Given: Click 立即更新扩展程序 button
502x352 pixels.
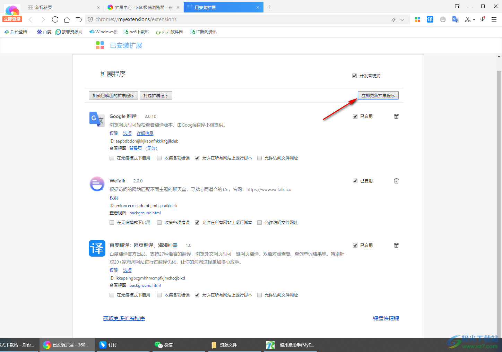Looking at the screenshot, I should (x=378, y=96).
